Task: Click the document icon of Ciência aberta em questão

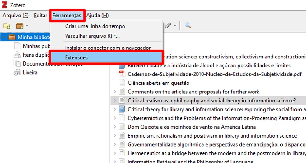Action: 122,83
